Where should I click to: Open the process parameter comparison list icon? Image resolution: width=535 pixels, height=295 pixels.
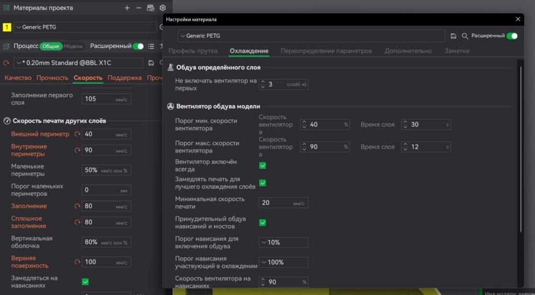coord(151,46)
